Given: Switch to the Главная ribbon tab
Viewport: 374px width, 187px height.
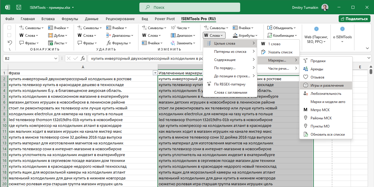Looking at the screenshot, I should [28, 19].
